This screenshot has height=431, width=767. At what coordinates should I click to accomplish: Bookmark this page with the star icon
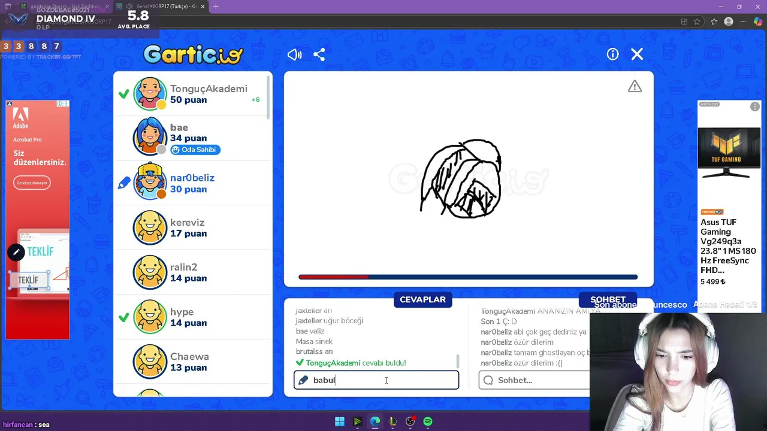(x=697, y=22)
